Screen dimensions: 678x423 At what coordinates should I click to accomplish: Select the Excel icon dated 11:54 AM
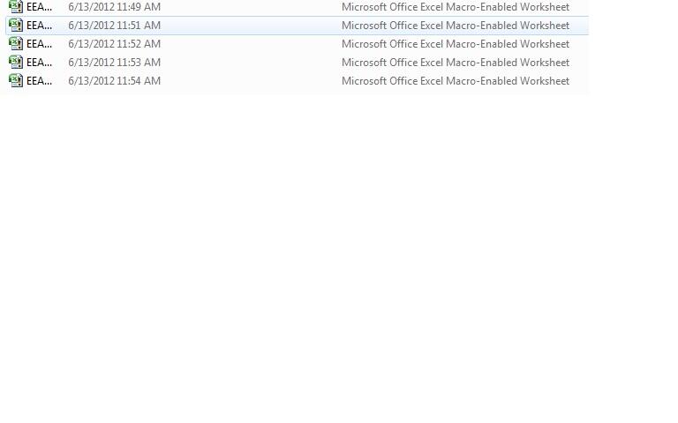[16, 81]
